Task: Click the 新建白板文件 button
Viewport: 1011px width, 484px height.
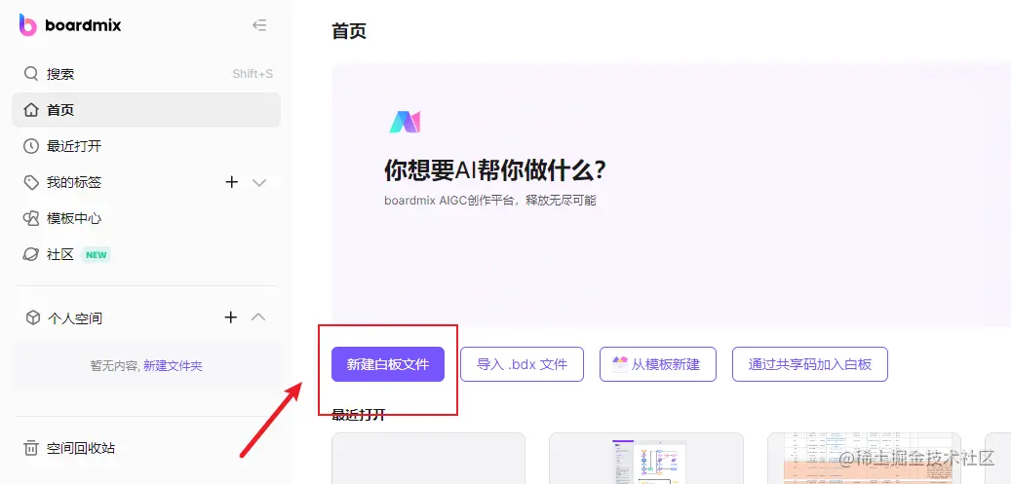Action: pyautogui.click(x=387, y=364)
